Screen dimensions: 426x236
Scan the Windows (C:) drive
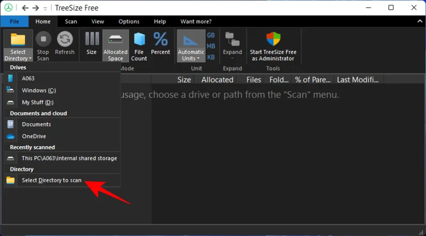point(62,90)
